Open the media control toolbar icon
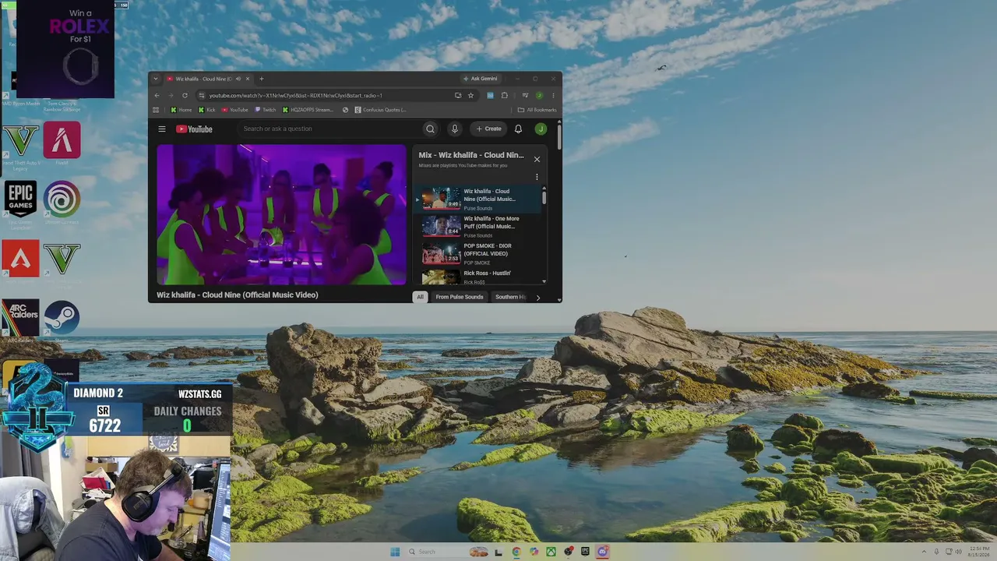 pyautogui.click(x=525, y=95)
